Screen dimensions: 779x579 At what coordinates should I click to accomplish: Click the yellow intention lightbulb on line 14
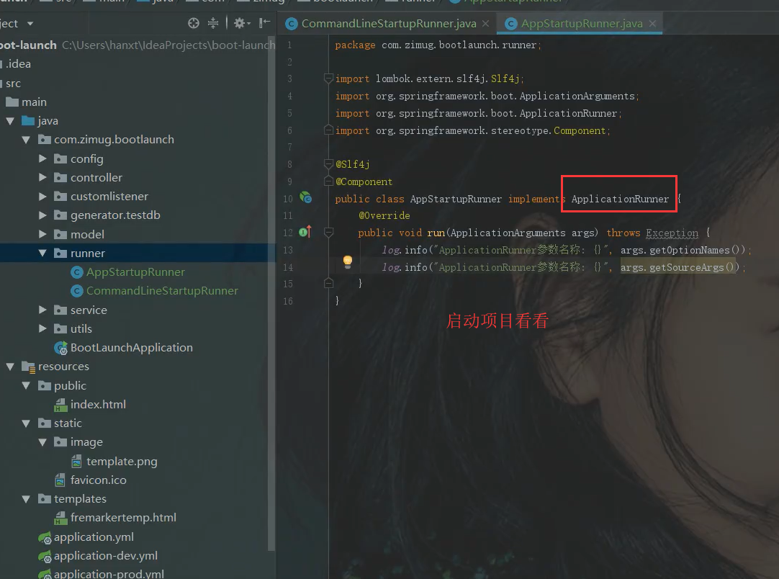(x=348, y=262)
